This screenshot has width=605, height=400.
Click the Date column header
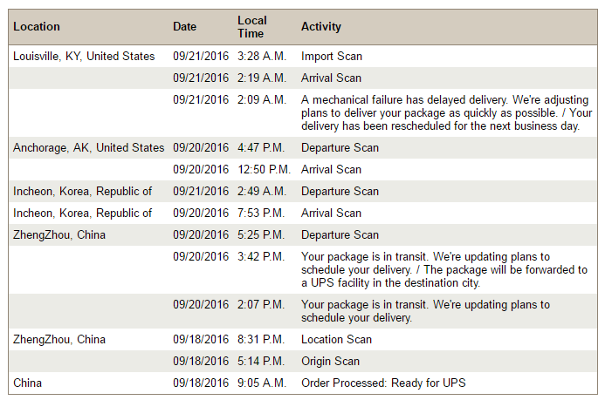tap(184, 26)
